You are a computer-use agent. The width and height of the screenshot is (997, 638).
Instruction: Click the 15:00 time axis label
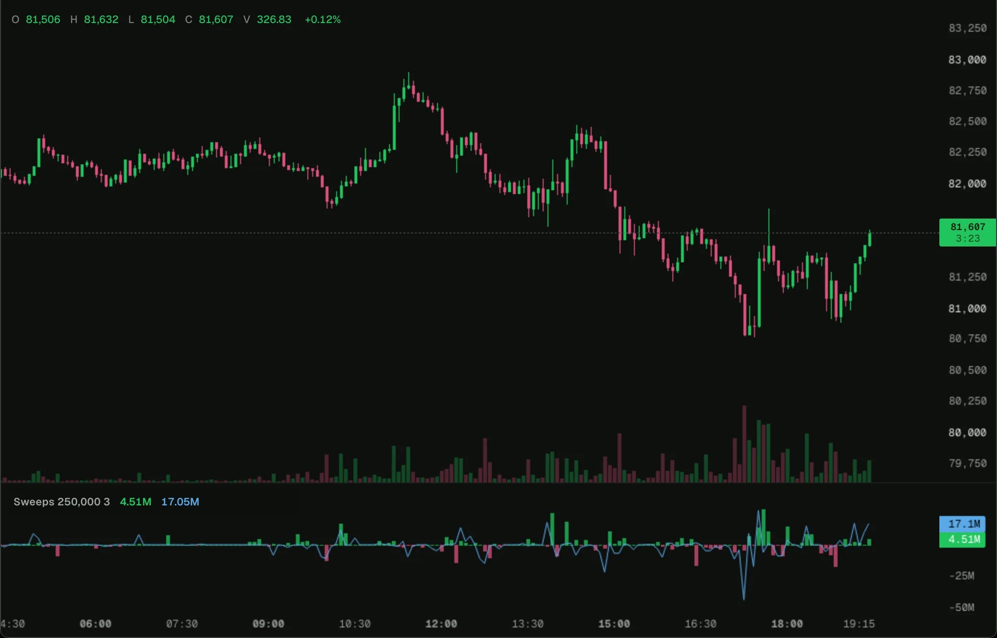click(614, 624)
